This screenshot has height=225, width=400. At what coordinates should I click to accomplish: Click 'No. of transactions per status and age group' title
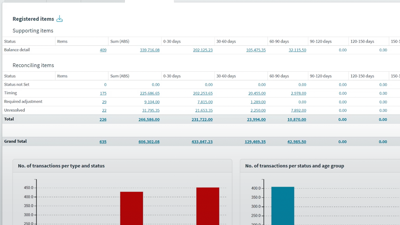coord(295,166)
